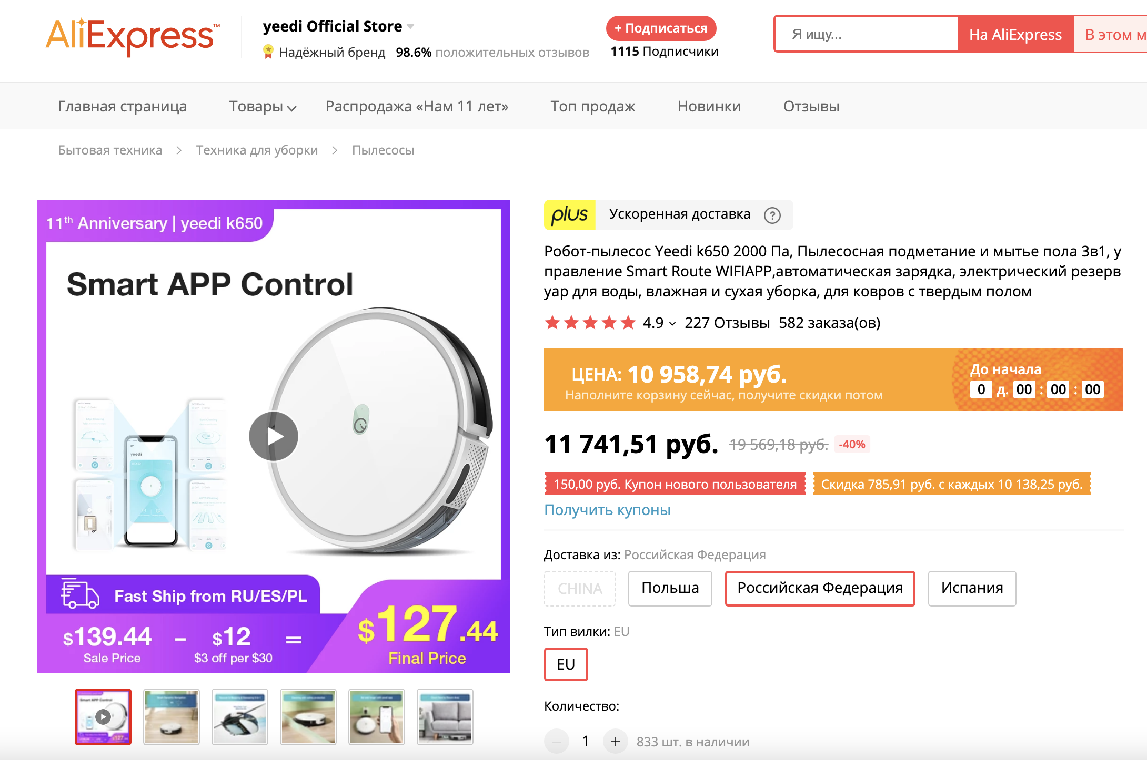Expand the 4.9 rating breakdown
Screen dimensions: 1147x760
pyautogui.click(x=672, y=324)
